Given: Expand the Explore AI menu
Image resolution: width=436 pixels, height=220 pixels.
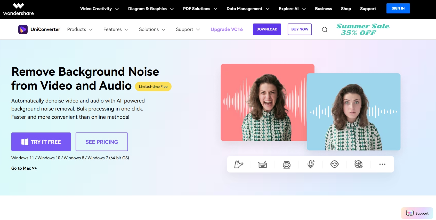Looking at the screenshot, I should click(292, 9).
